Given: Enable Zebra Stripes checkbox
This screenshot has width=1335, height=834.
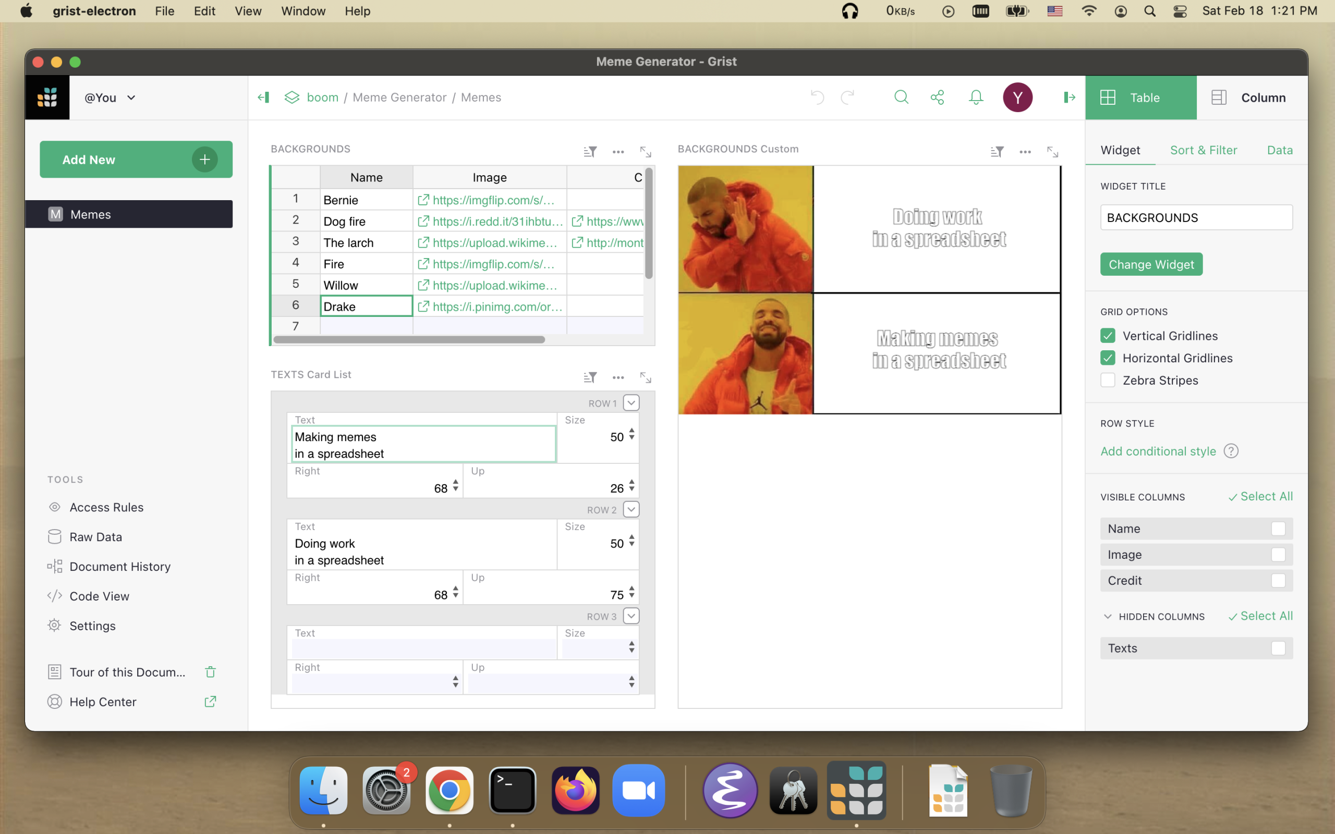Looking at the screenshot, I should click(1108, 380).
